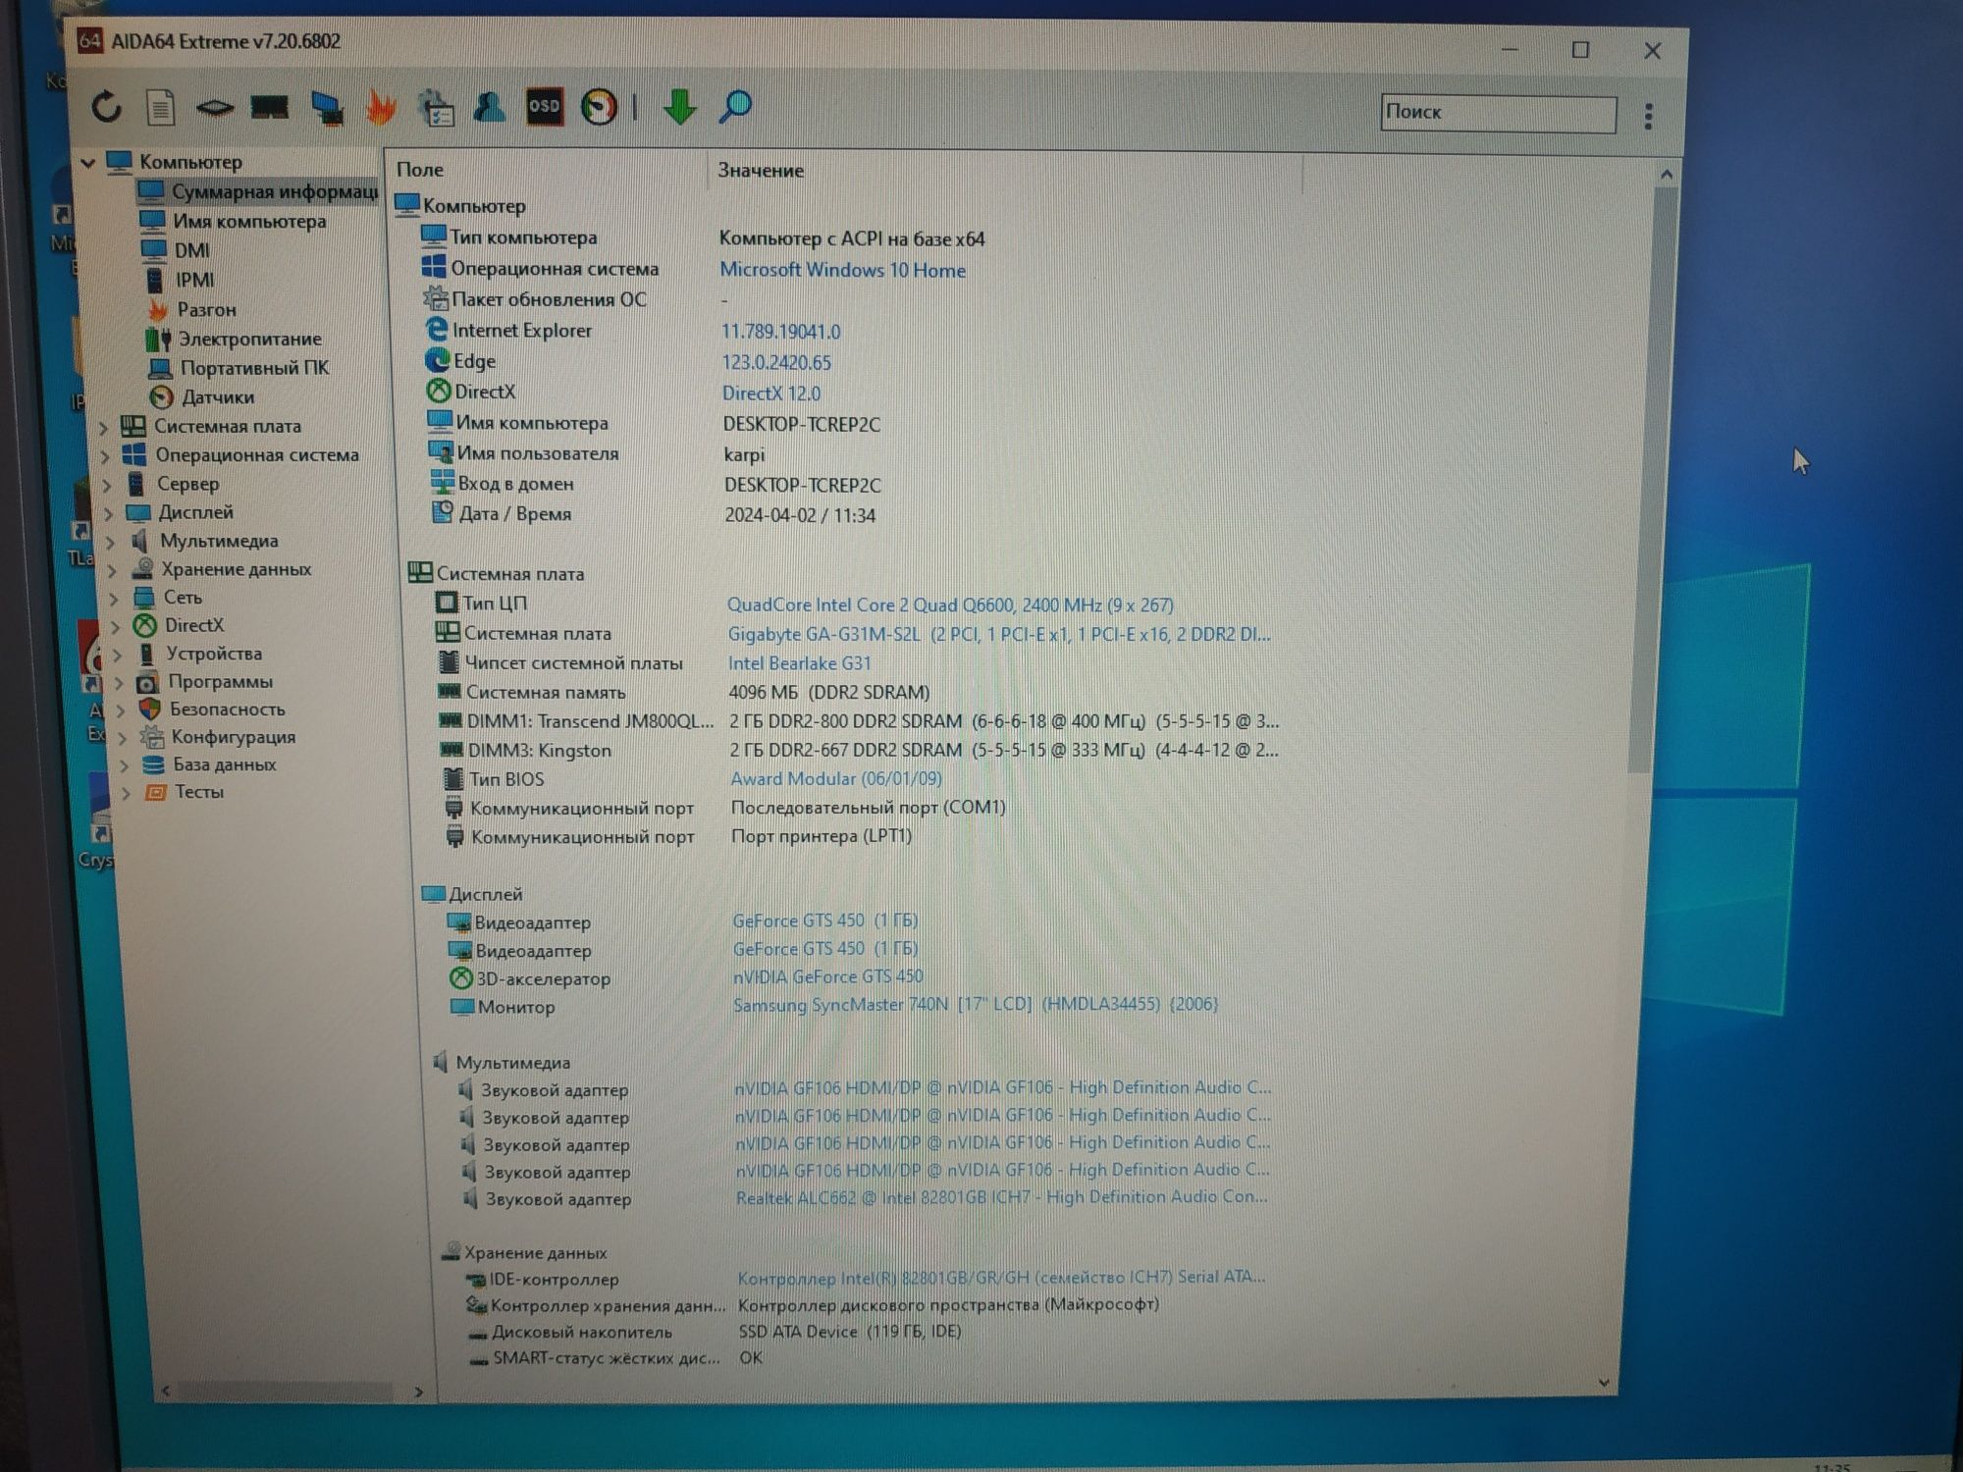Expand the Тесты tree node

[125, 793]
